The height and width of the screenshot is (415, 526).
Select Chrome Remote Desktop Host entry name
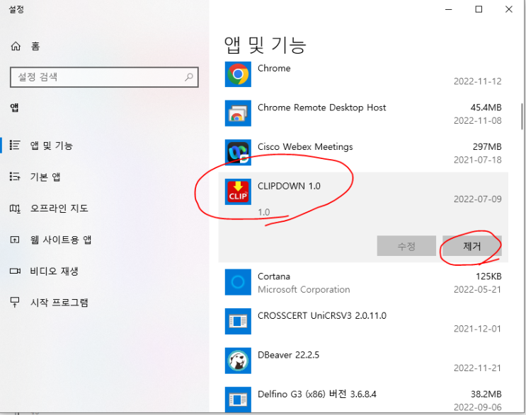click(321, 107)
